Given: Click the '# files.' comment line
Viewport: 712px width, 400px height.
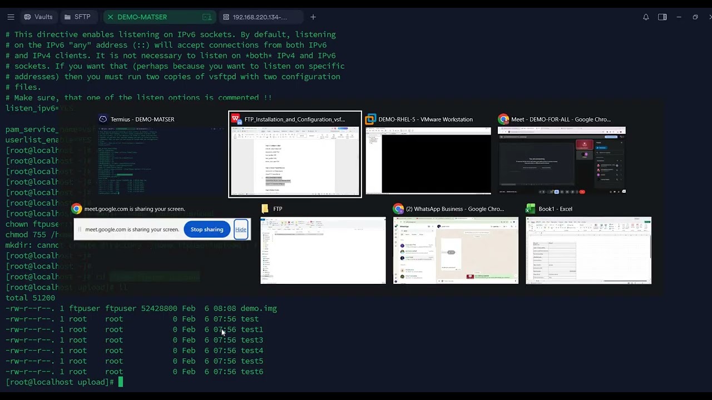Looking at the screenshot, I should [23, 87].
